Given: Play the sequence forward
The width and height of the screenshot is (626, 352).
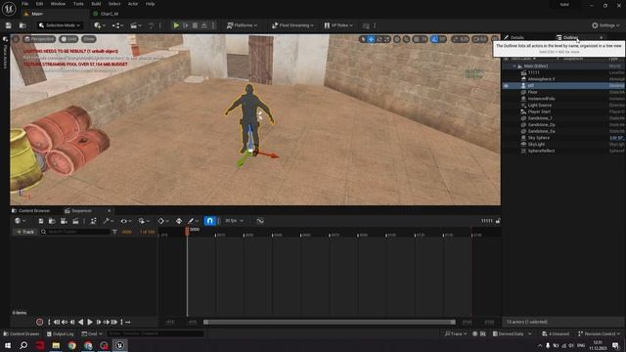Looking at the screenshot, I should (x=90, y=322).
